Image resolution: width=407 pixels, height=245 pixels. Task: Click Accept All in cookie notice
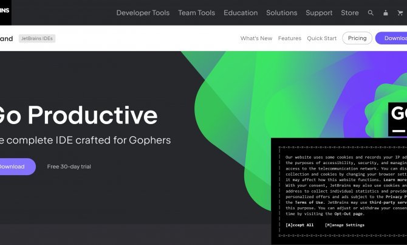tap(299, 225)
